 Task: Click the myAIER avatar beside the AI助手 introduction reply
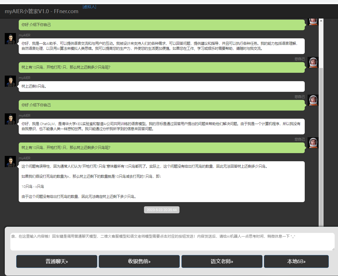click(10, 39)
